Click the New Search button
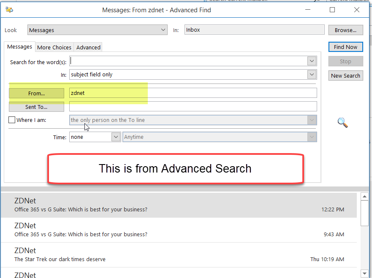 coord(345,76)
